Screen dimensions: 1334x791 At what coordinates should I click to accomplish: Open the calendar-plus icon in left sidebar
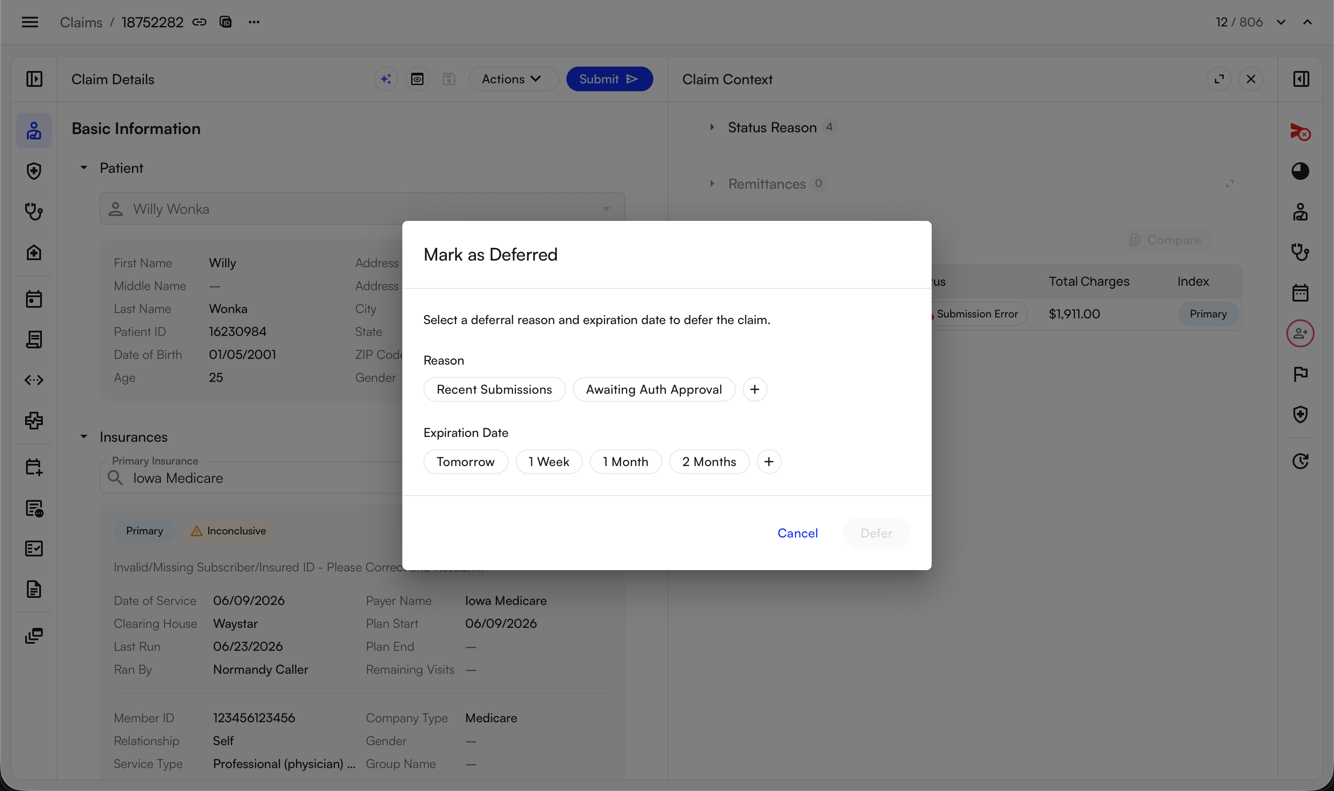point(34,467)
